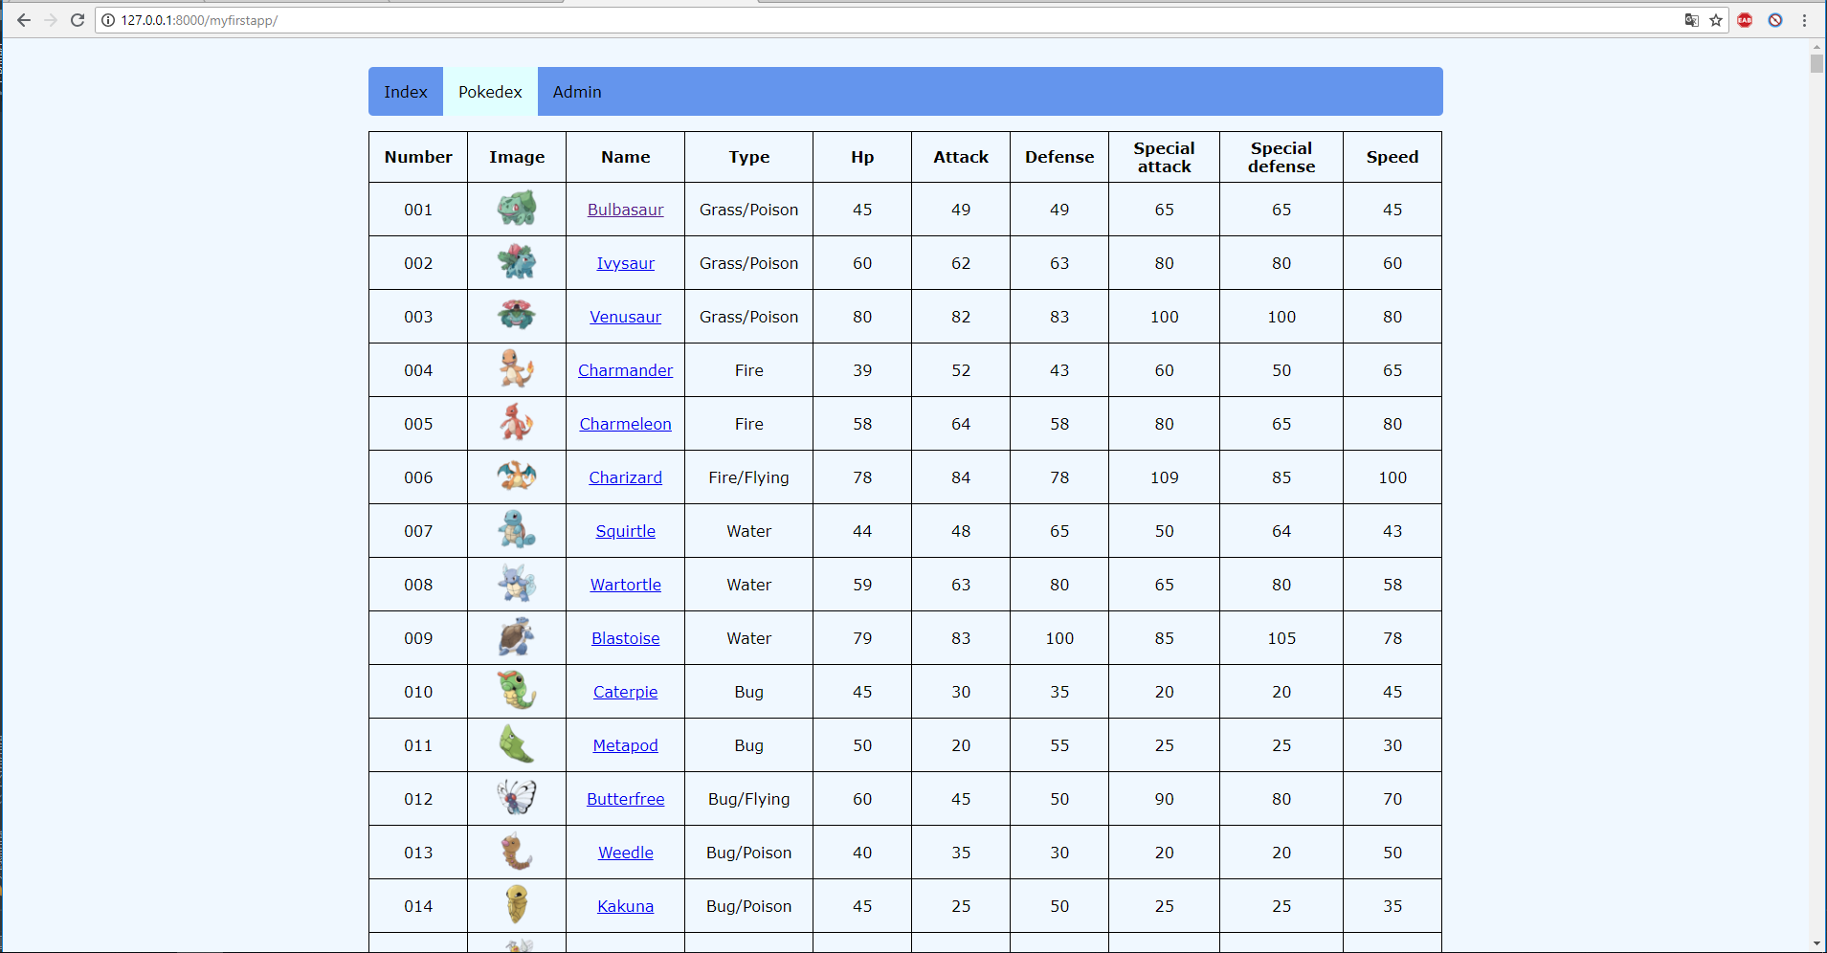The height and width of the screenshot is (953, 1827).
Task: Open the Charmander link
Action: click(x=625, y=370)
